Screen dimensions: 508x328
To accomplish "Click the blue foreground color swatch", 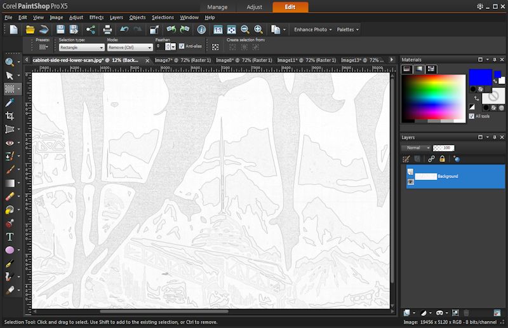I will pos(480,77).
